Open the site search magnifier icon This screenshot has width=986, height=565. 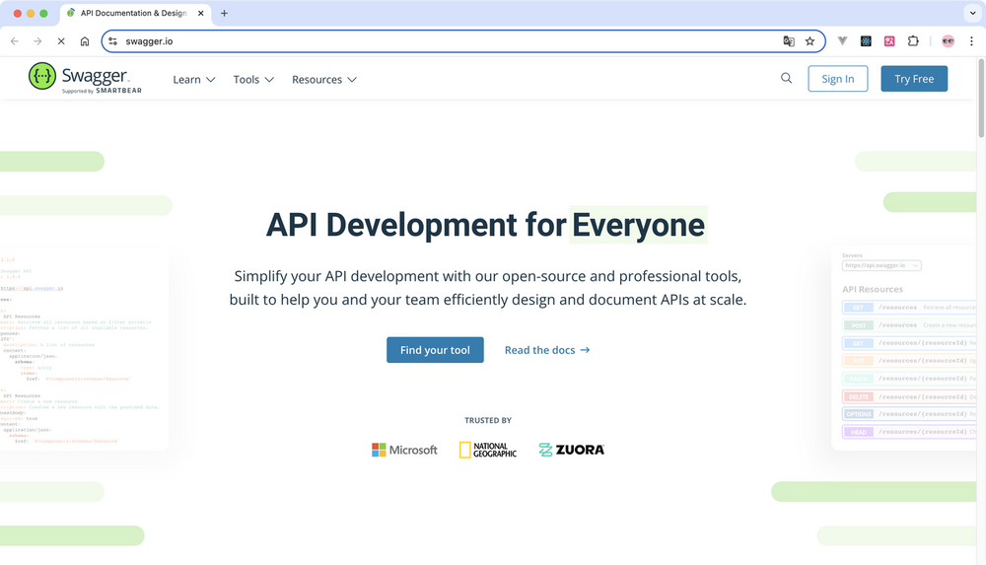point(786,79)
